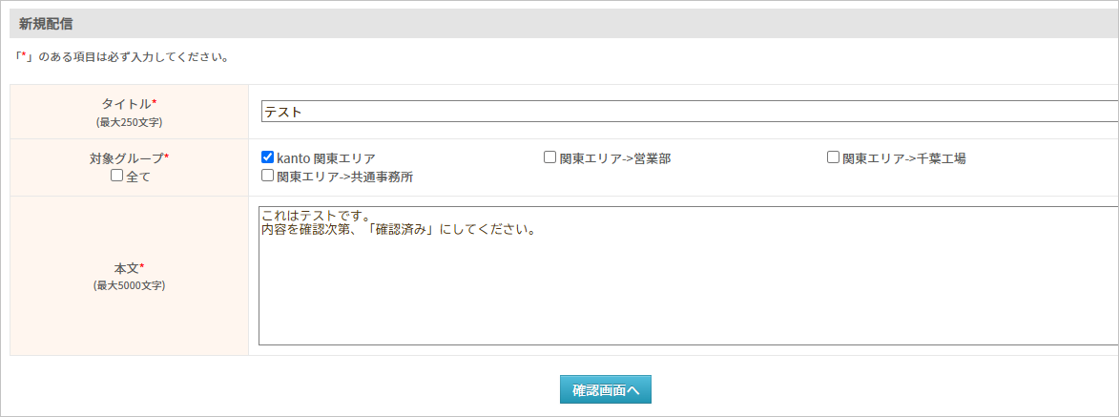Select the 全て checkbox under 対象グループ

tap(117, 176)
